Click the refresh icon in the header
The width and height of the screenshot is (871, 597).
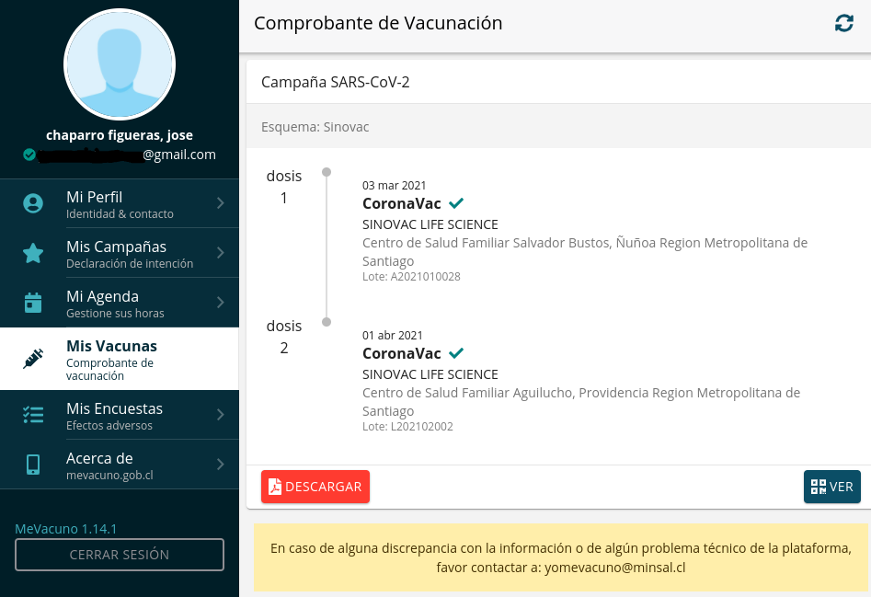[843, 24]
